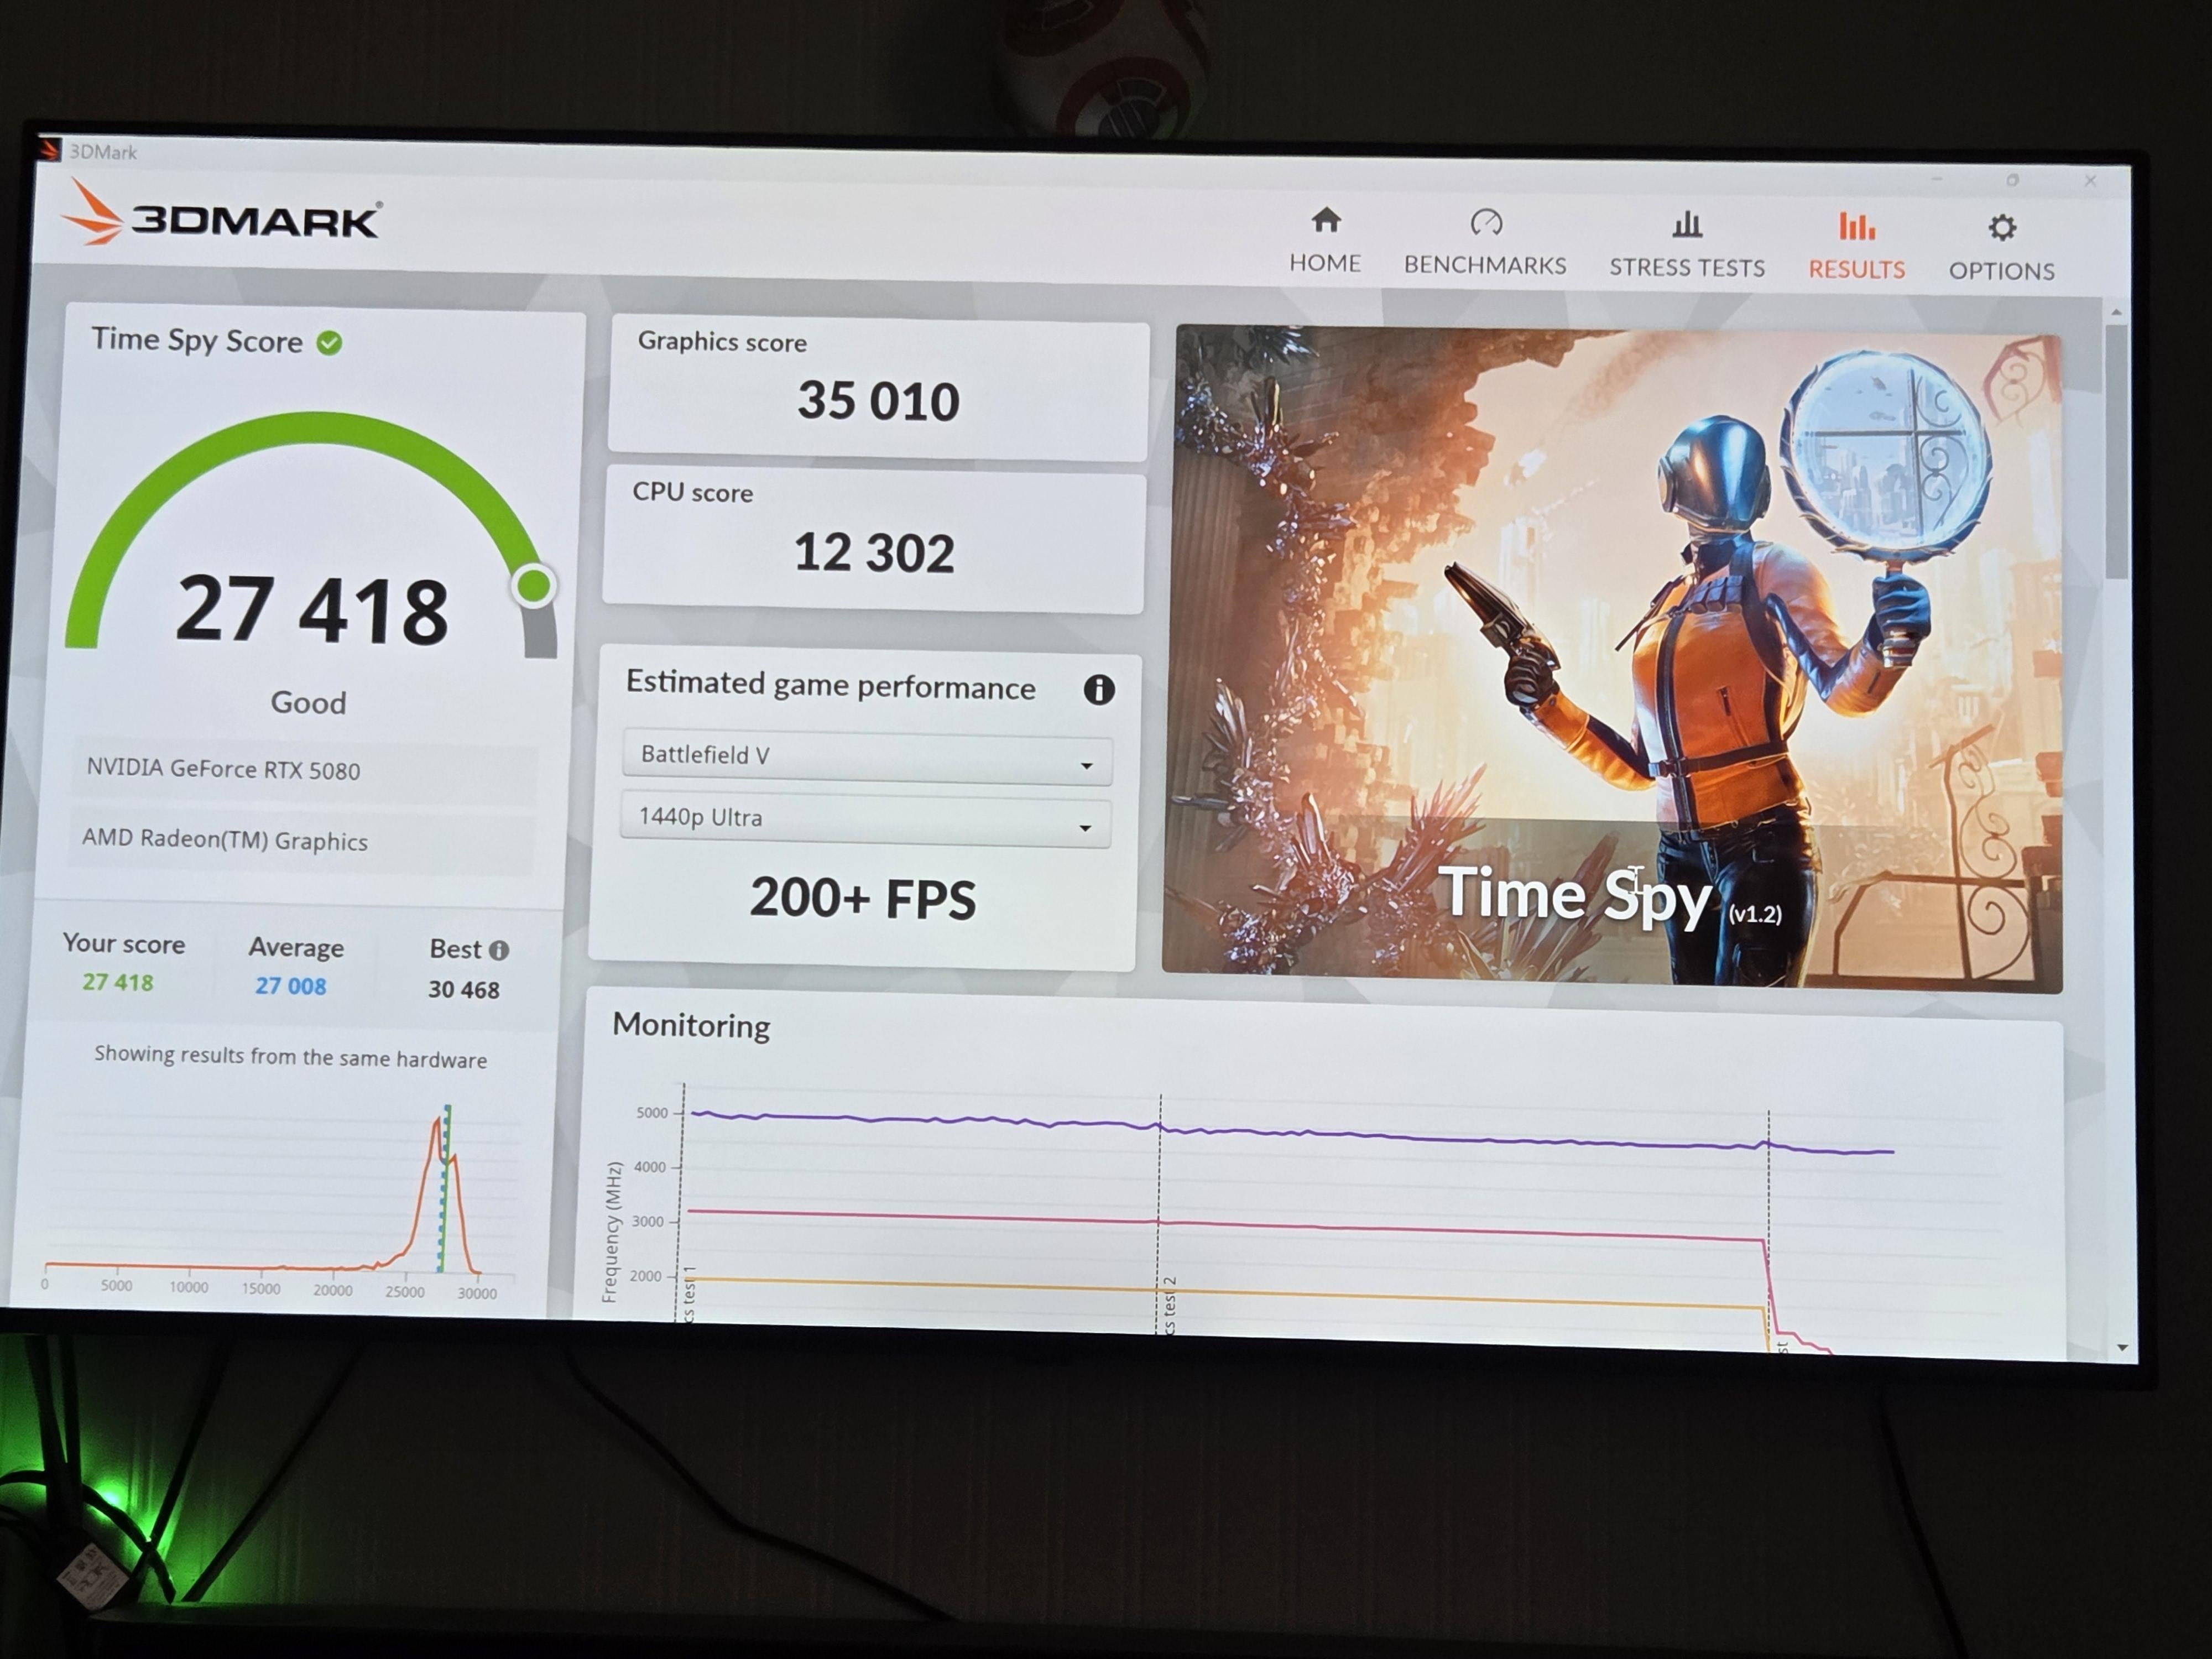Maximize the 3DMark window

click(x=2012, y=180)
